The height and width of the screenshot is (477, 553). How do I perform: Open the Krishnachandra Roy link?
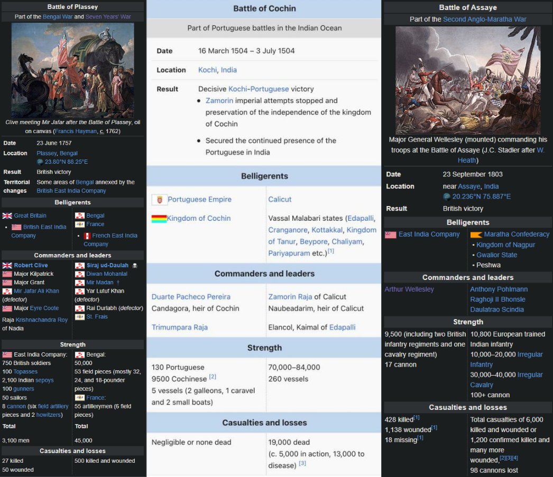[41, 320]
